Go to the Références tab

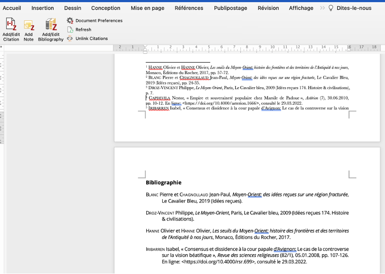tap(189, 8)
